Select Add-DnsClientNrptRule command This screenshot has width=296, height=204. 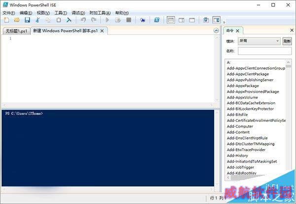click(247, 138)
